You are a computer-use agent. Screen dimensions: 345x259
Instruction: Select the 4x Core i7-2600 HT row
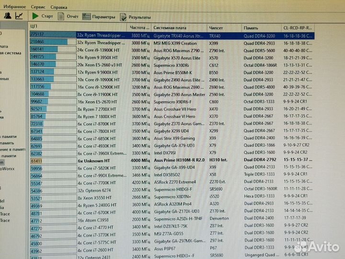pyautogui.click(x=172, y=249)
